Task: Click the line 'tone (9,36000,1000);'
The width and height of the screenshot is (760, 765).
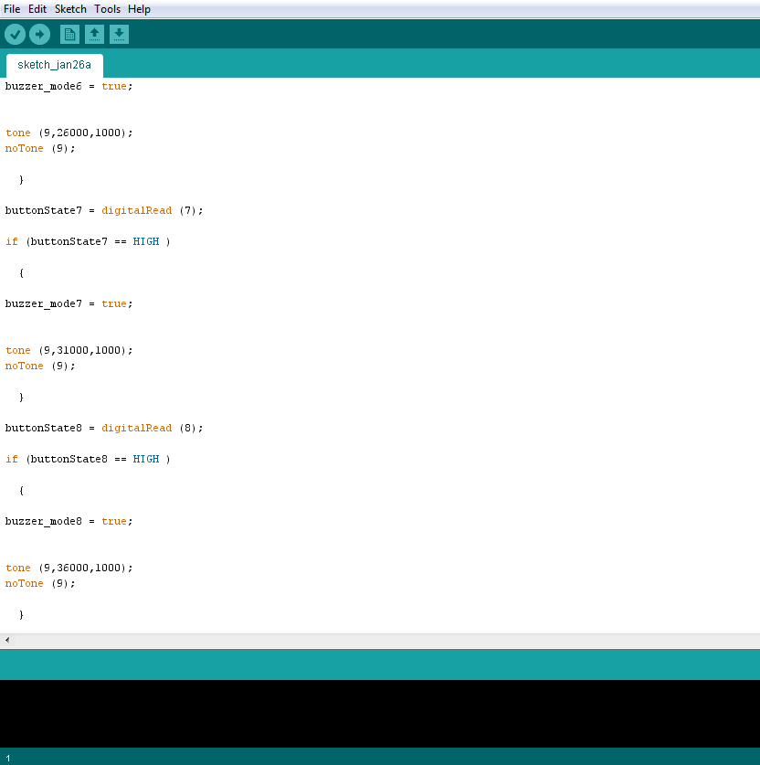Action: pyautogui.click(x=69, y=568)
